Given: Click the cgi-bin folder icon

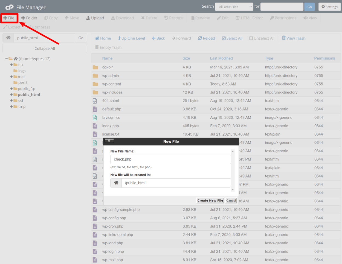Looking at the screenshot, I should coord(95,67).
